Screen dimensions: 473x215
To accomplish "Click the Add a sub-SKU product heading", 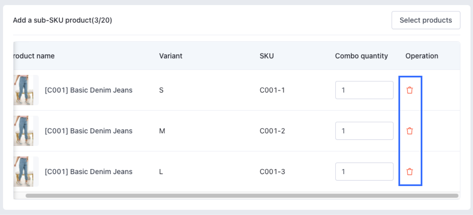I will tap(62, 20).
